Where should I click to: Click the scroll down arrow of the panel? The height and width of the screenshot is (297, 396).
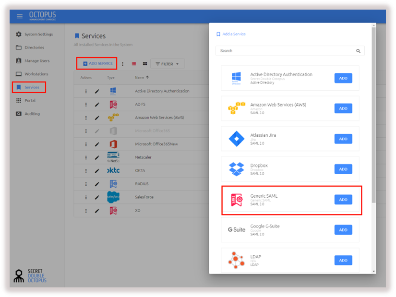coord(374,271)
